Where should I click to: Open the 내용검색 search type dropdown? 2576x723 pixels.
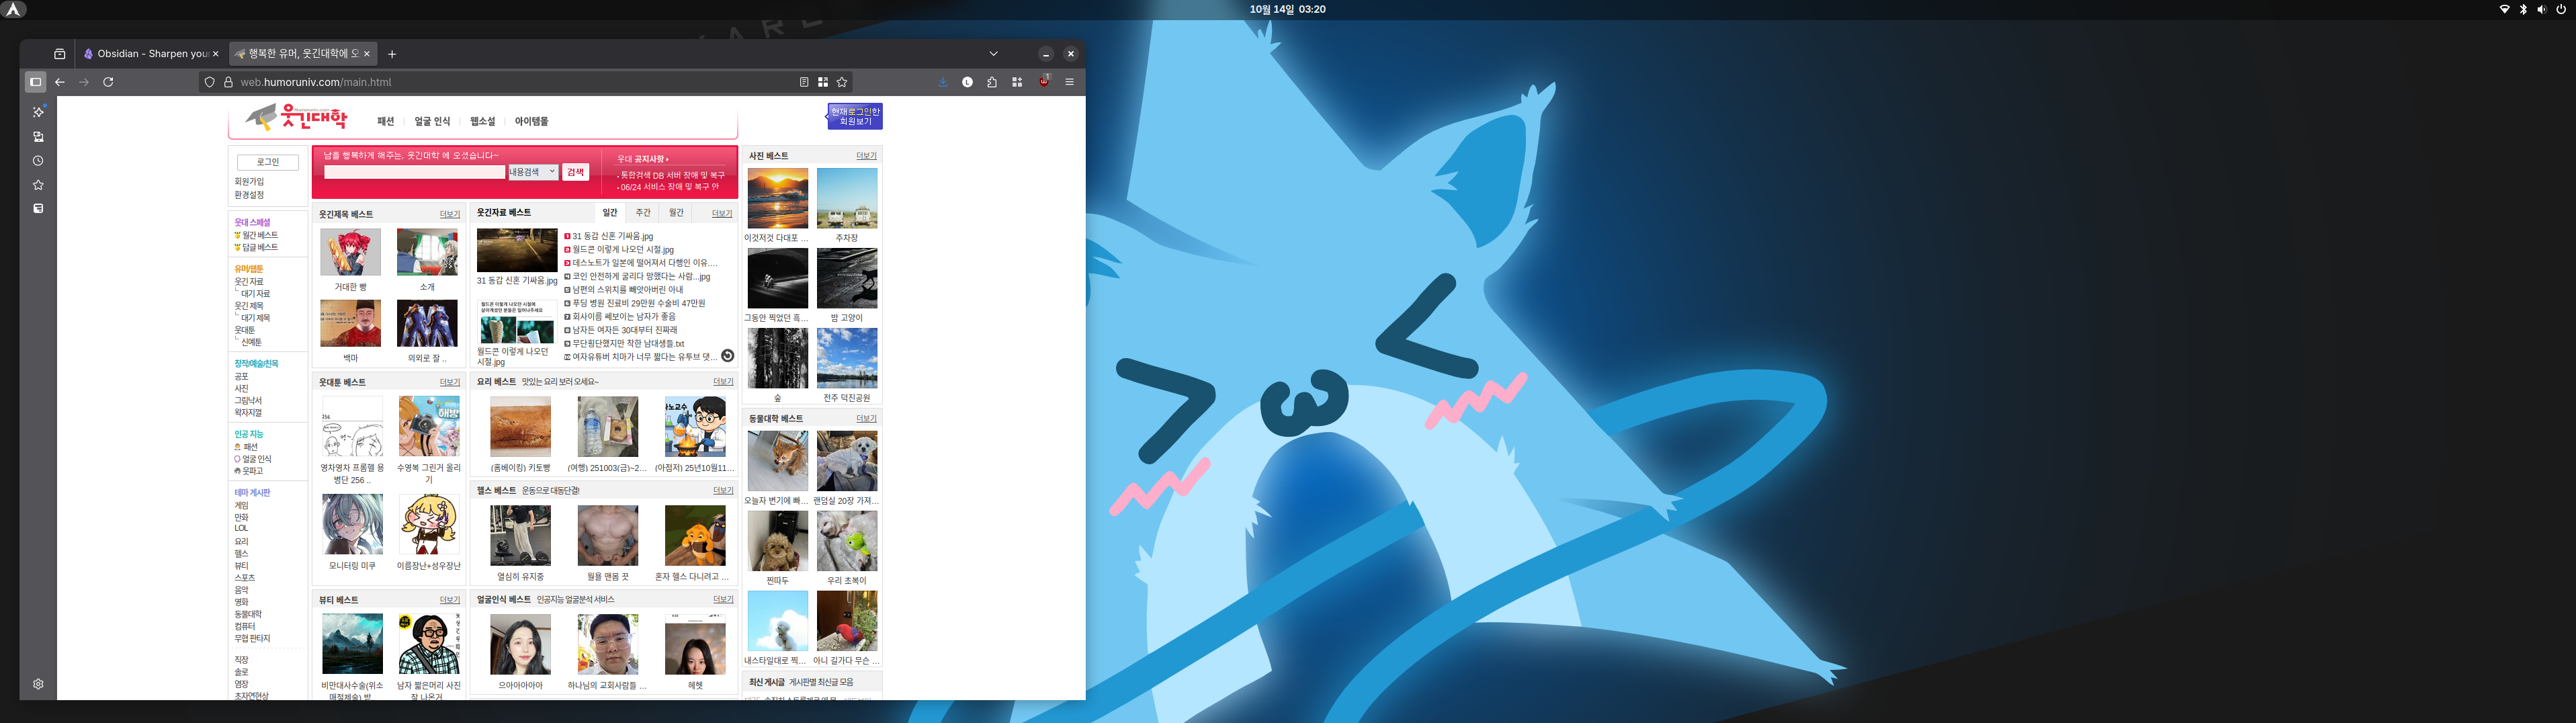pos(532,172)
